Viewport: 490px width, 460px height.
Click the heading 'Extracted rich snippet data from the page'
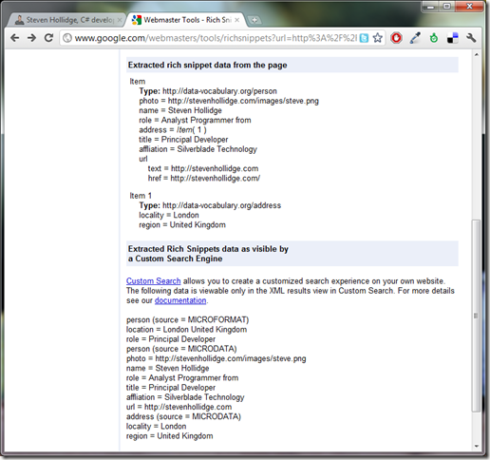click(208, 65)
